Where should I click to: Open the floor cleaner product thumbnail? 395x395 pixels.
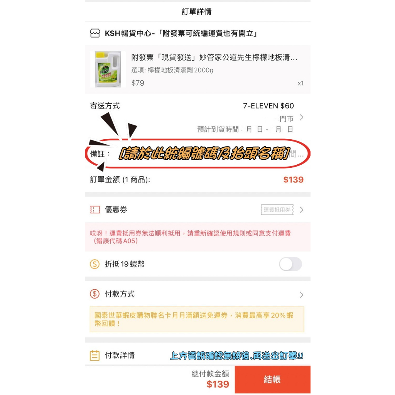point(108,69)
